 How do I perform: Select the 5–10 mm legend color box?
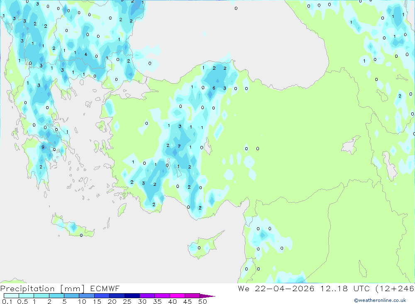coord(72,296)
